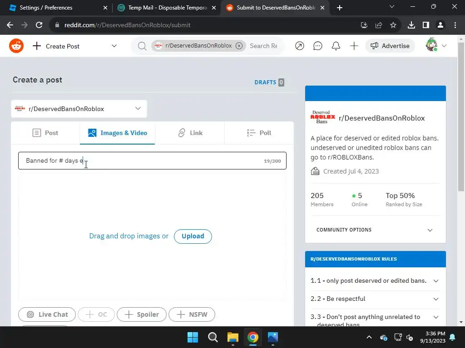This screenshot has height=348, width=465.
Task: Toggle the Spoiler tag
Action: tap(142, 314)
